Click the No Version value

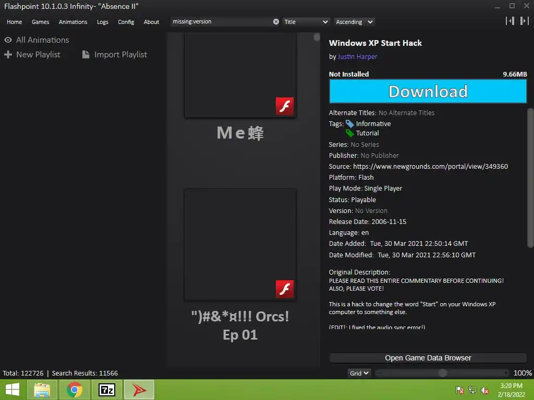click(x=371, y=210)
